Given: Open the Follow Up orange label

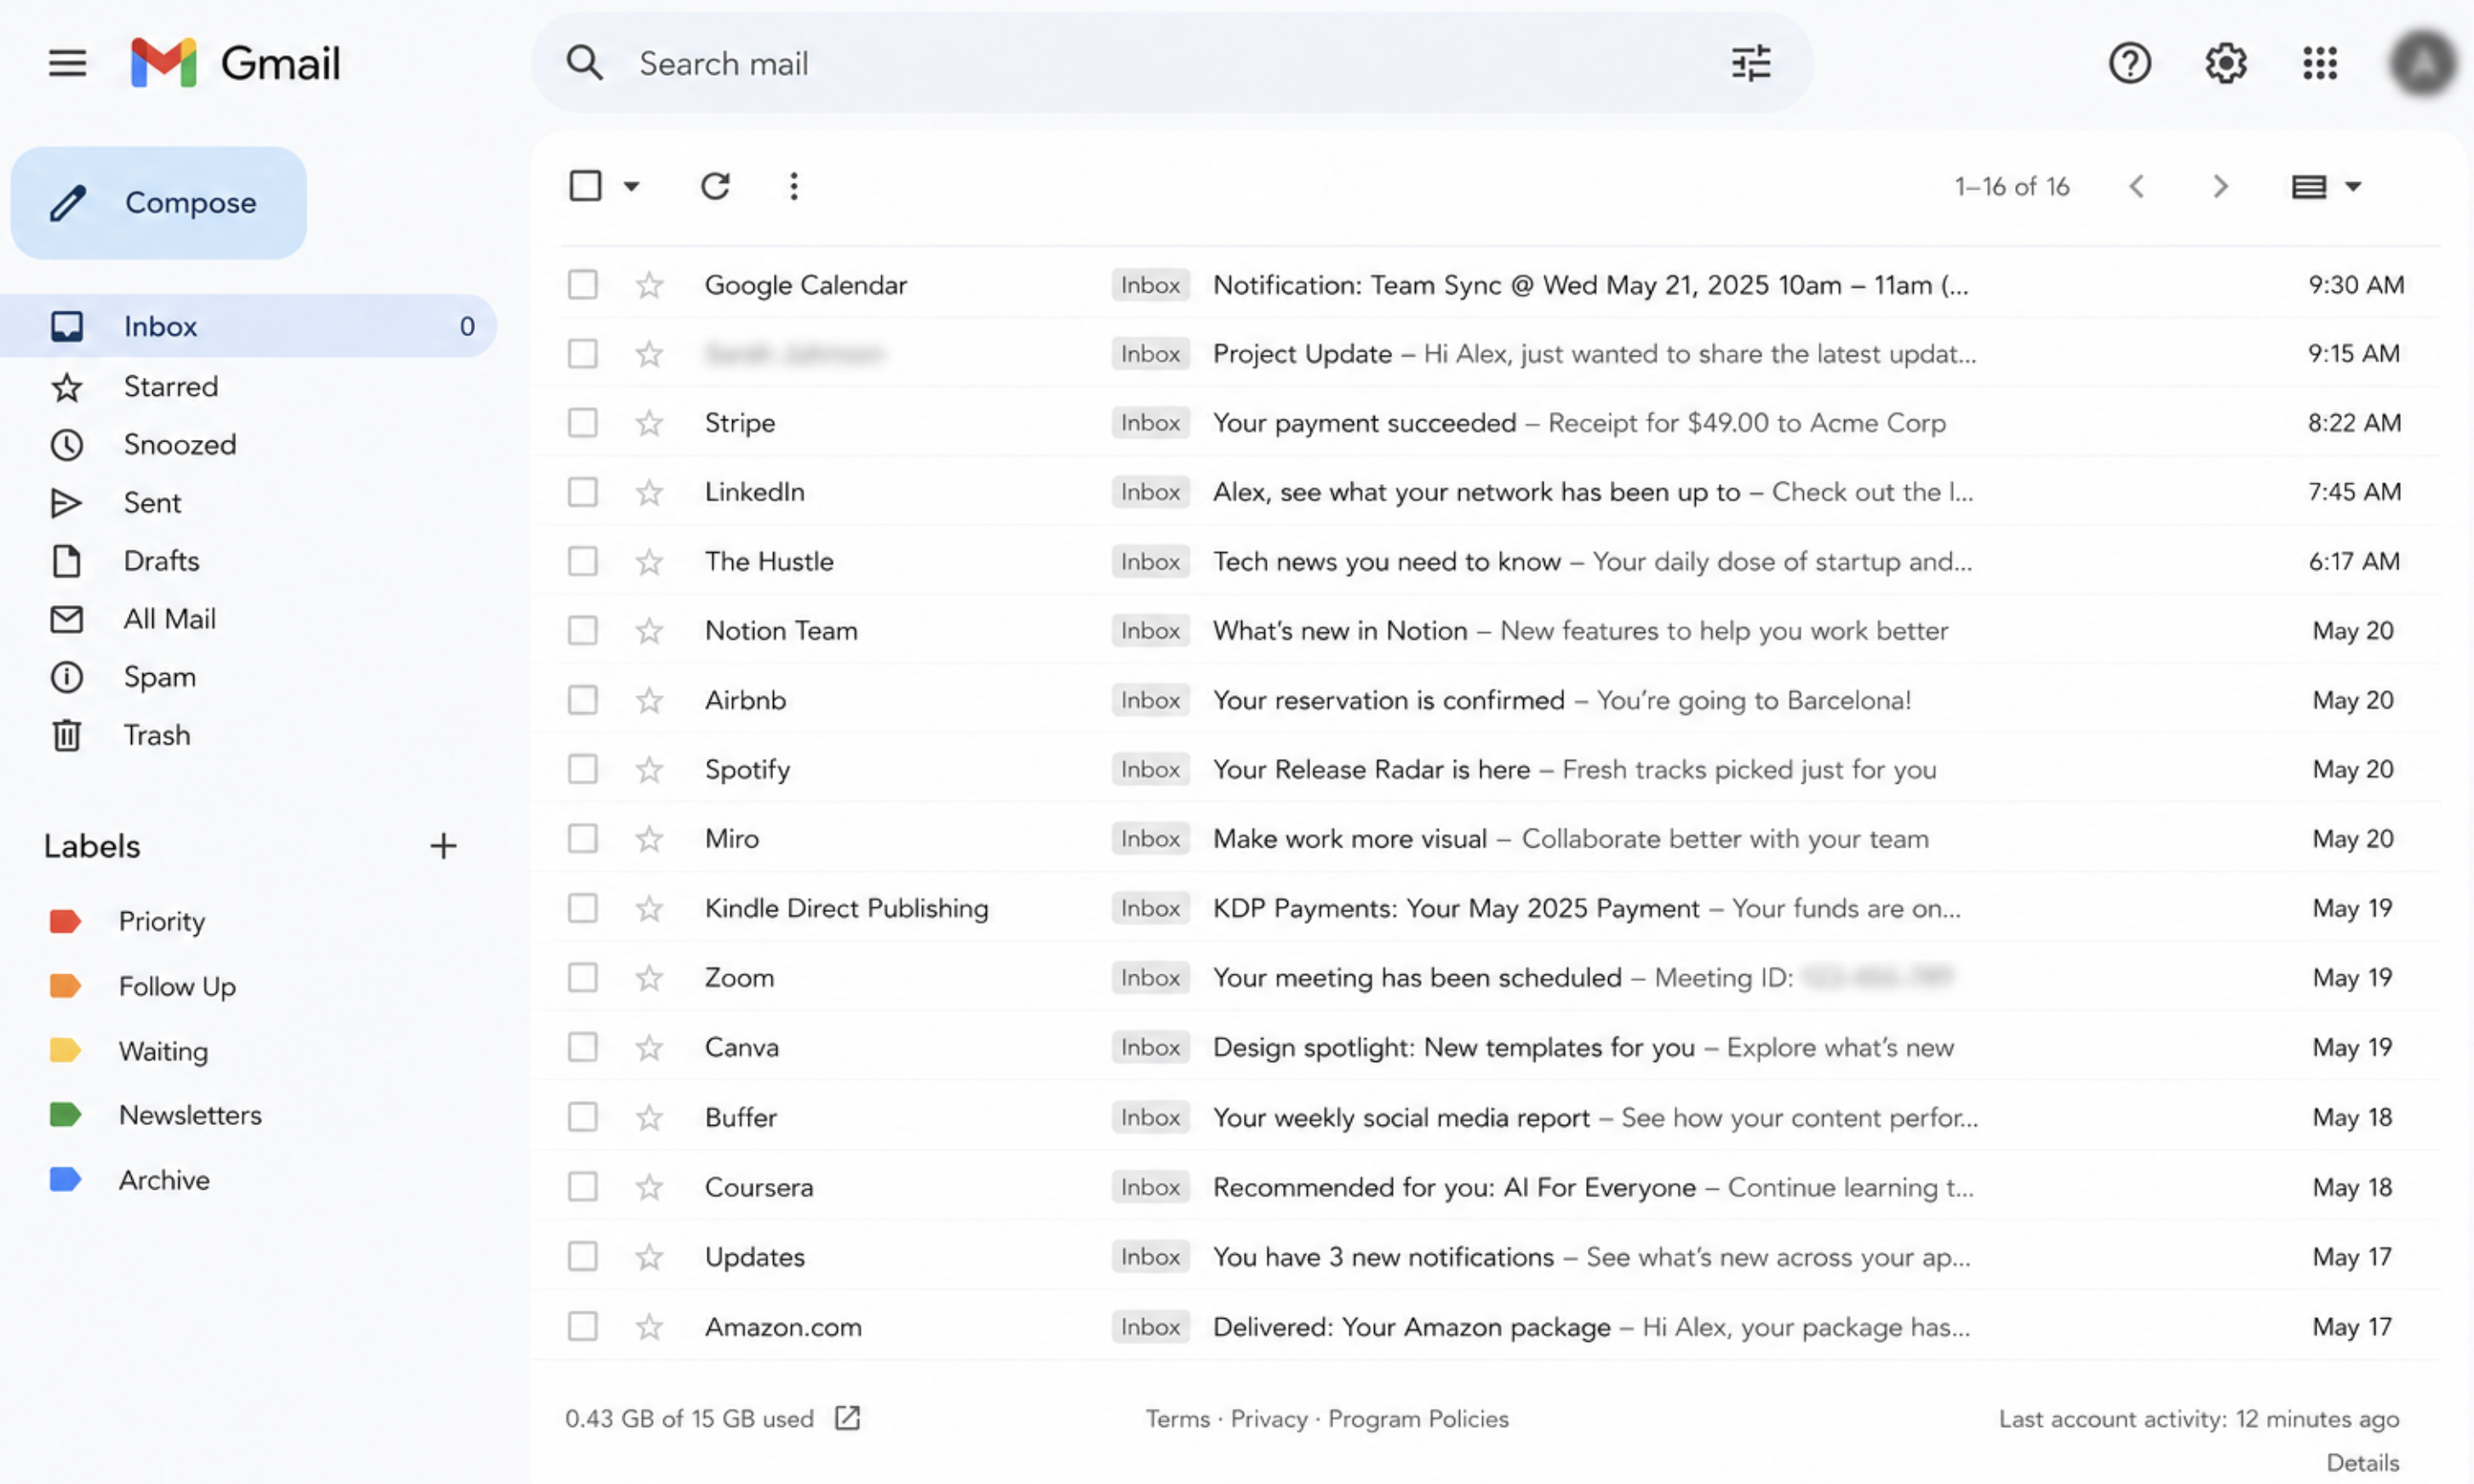Looking at the screenshot, I should coord(143,986).
